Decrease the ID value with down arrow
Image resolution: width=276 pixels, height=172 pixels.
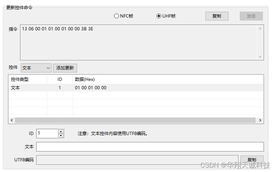click(61, 135)
